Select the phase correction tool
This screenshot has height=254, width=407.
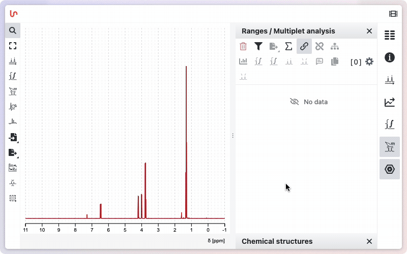(x=13, y=107)
